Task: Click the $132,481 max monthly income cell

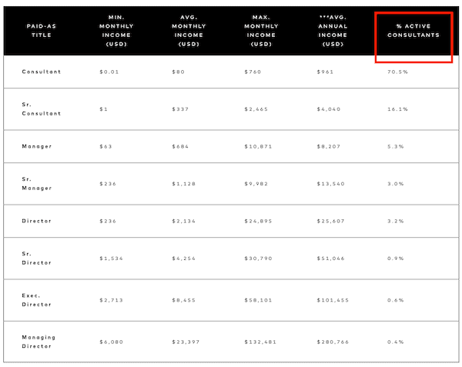Action: click(260, 342)
